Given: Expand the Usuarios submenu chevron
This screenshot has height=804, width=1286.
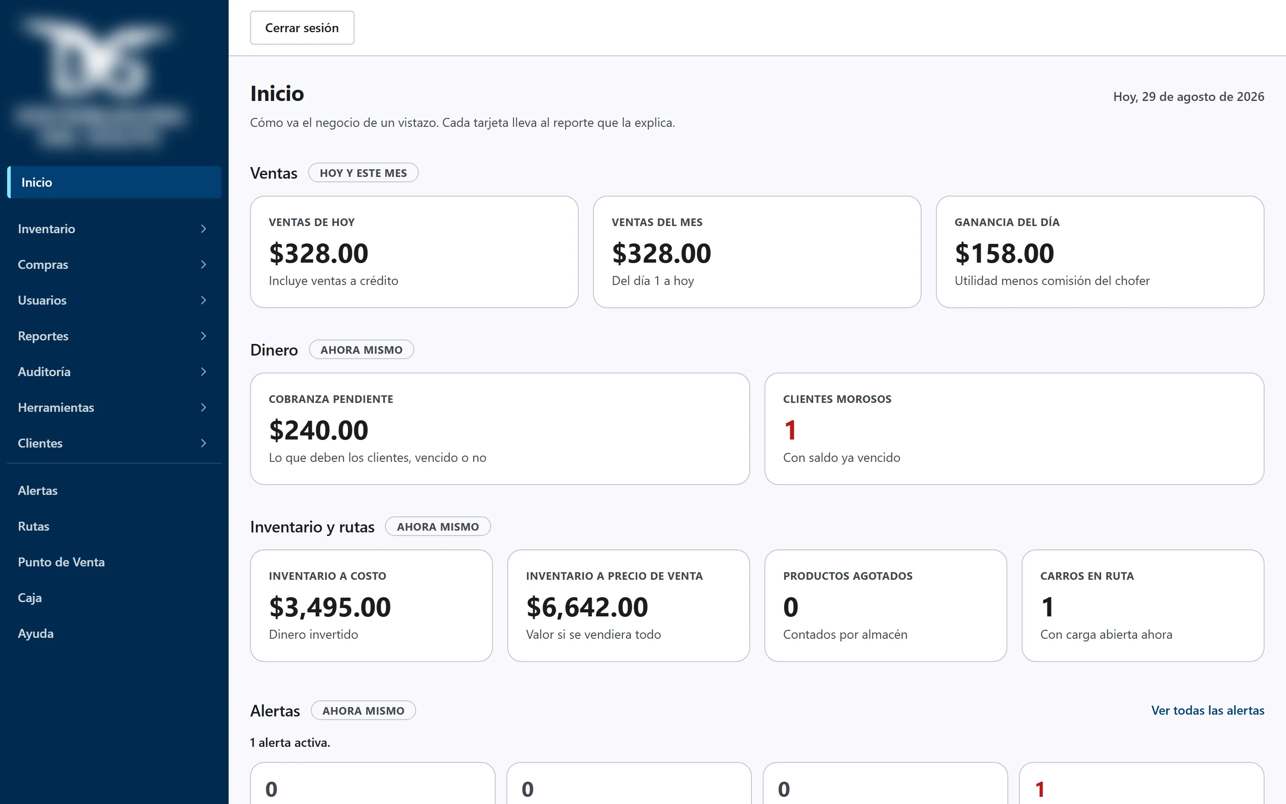Looking at the screenshot, I should click(x=203, y=300).
